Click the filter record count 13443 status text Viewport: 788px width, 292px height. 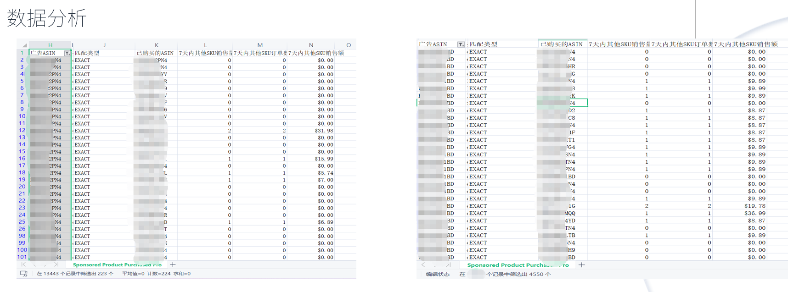(75, 274)
